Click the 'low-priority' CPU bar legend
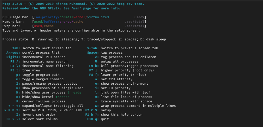The width and height of the screenshot is (263, 127). tap(46, 17)
